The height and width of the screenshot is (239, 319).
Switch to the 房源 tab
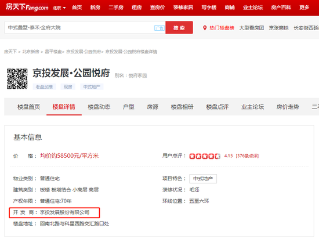tap(153, 107)
